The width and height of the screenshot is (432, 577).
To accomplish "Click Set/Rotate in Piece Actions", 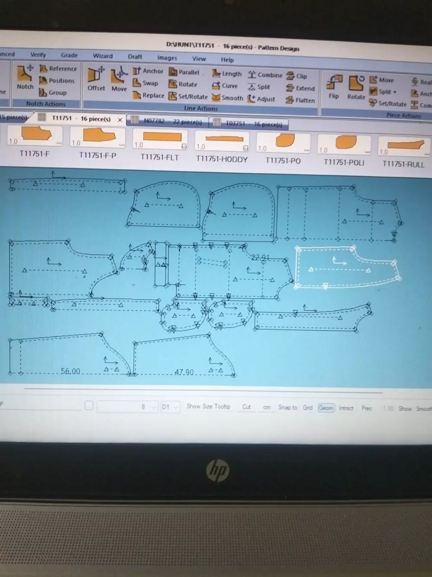I will coord(388,104).
